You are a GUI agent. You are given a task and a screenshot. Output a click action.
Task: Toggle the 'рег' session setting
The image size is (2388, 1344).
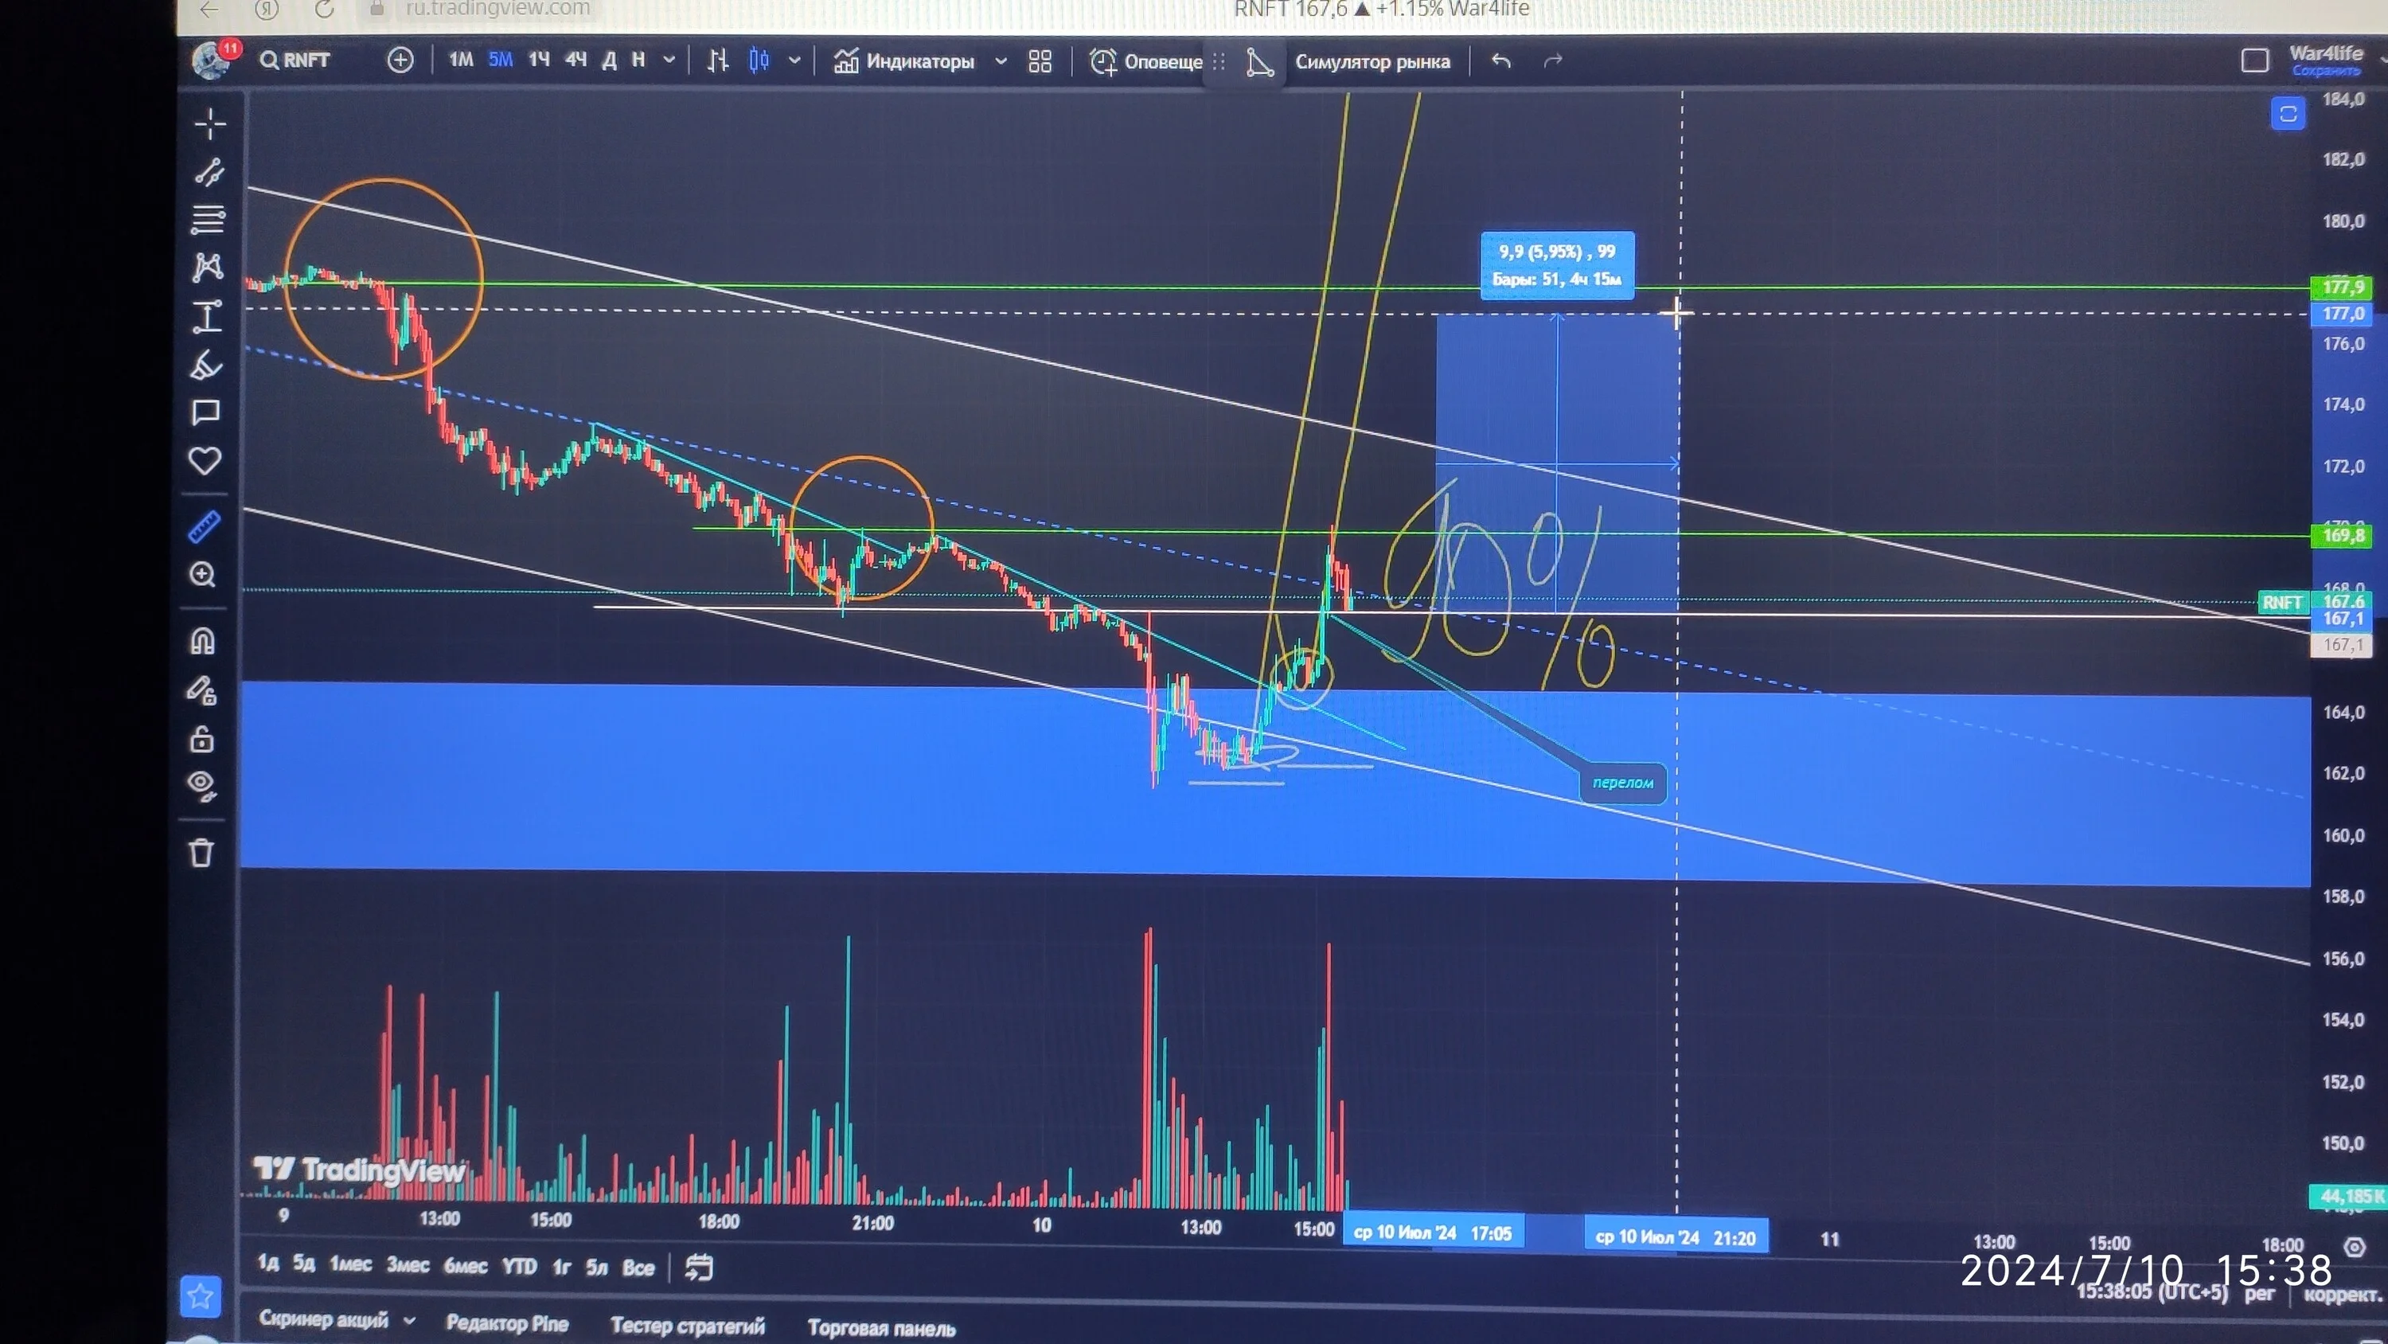pos(2259,1293)
